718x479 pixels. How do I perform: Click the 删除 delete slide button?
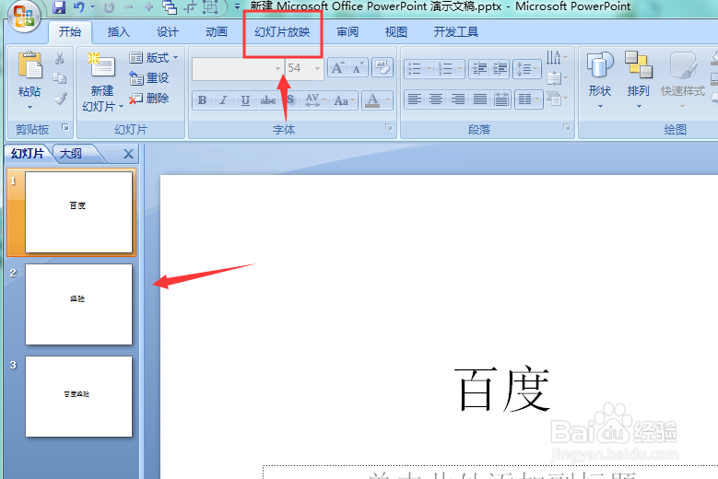pyautogui.click(x=149, y=99)
